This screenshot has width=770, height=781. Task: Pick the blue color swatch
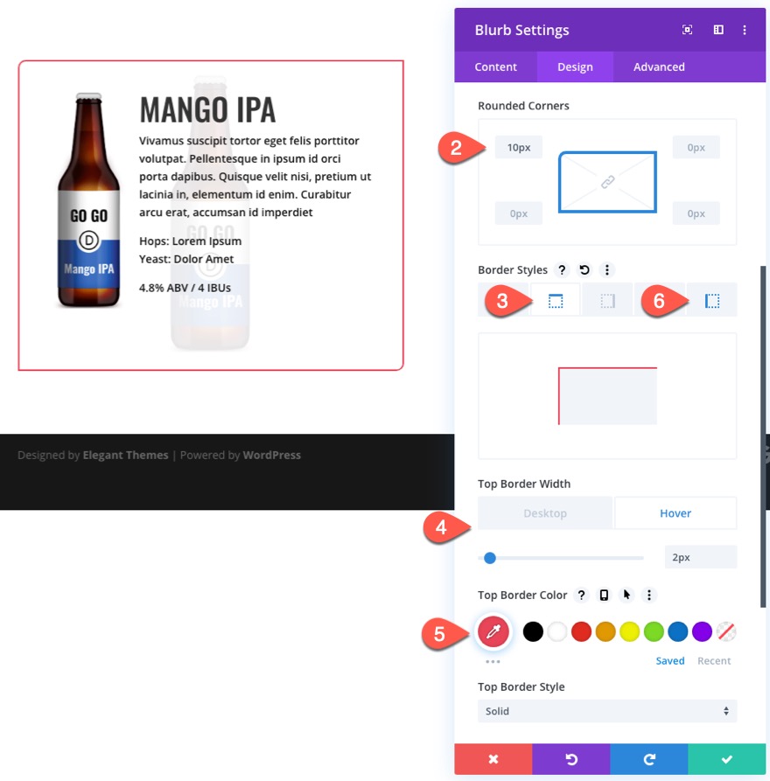point(678,631)
